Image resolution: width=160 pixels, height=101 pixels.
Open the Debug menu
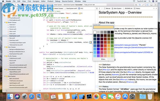[x=58, y=1]
